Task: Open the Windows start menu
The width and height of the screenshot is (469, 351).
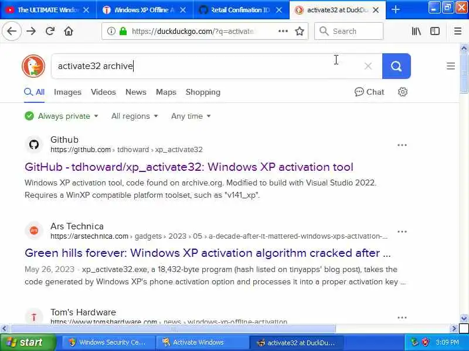Action: [x=28, y=342]
